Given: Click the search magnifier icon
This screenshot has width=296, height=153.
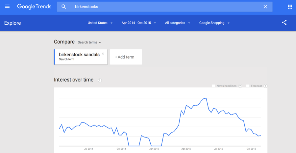Looking at the screenshot, I should tap(64, 7).
